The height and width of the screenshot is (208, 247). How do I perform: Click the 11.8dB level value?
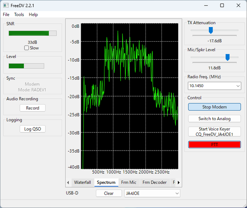coord(215,68)
